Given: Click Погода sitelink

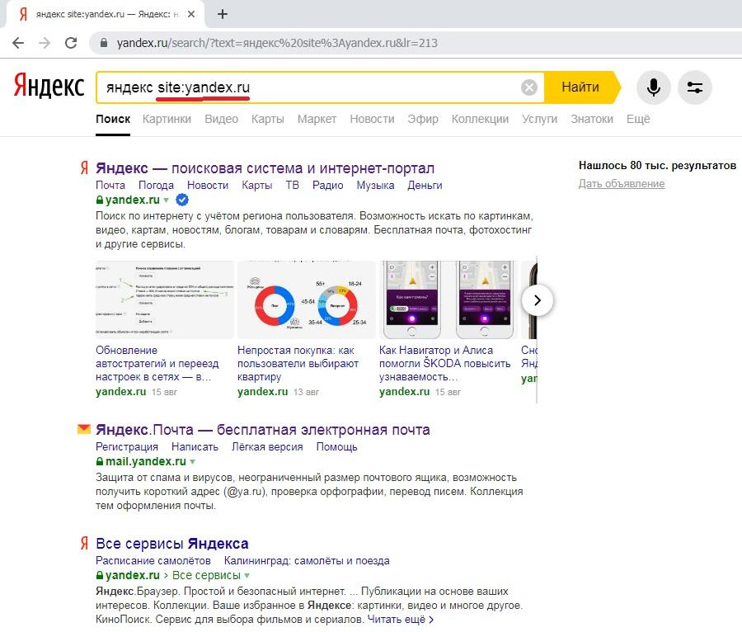Looking at the screenshot, I should click(x=156, y=185).
